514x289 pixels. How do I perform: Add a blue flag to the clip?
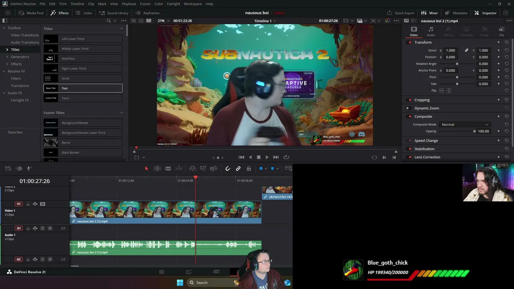(x=261, y=169)
